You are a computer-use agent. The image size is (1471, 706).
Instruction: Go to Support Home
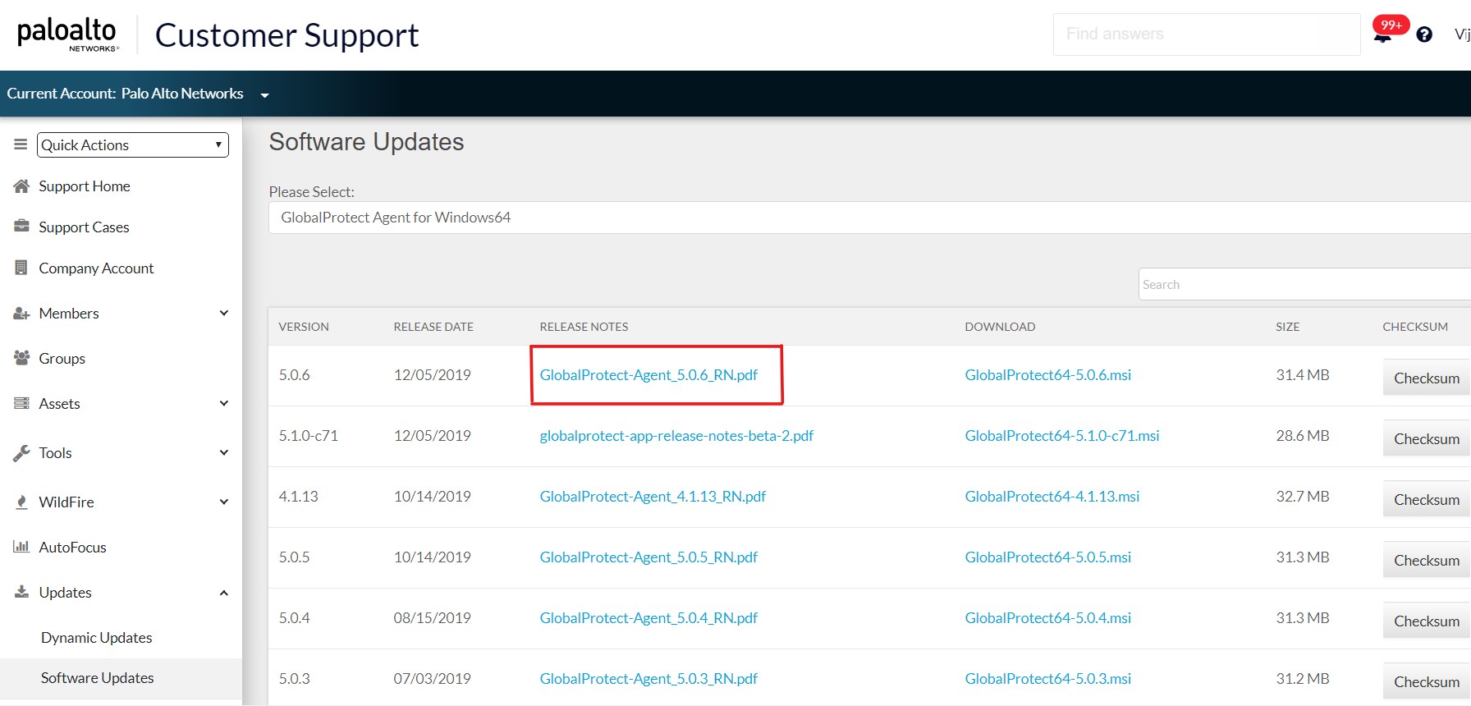coord(85,186)
